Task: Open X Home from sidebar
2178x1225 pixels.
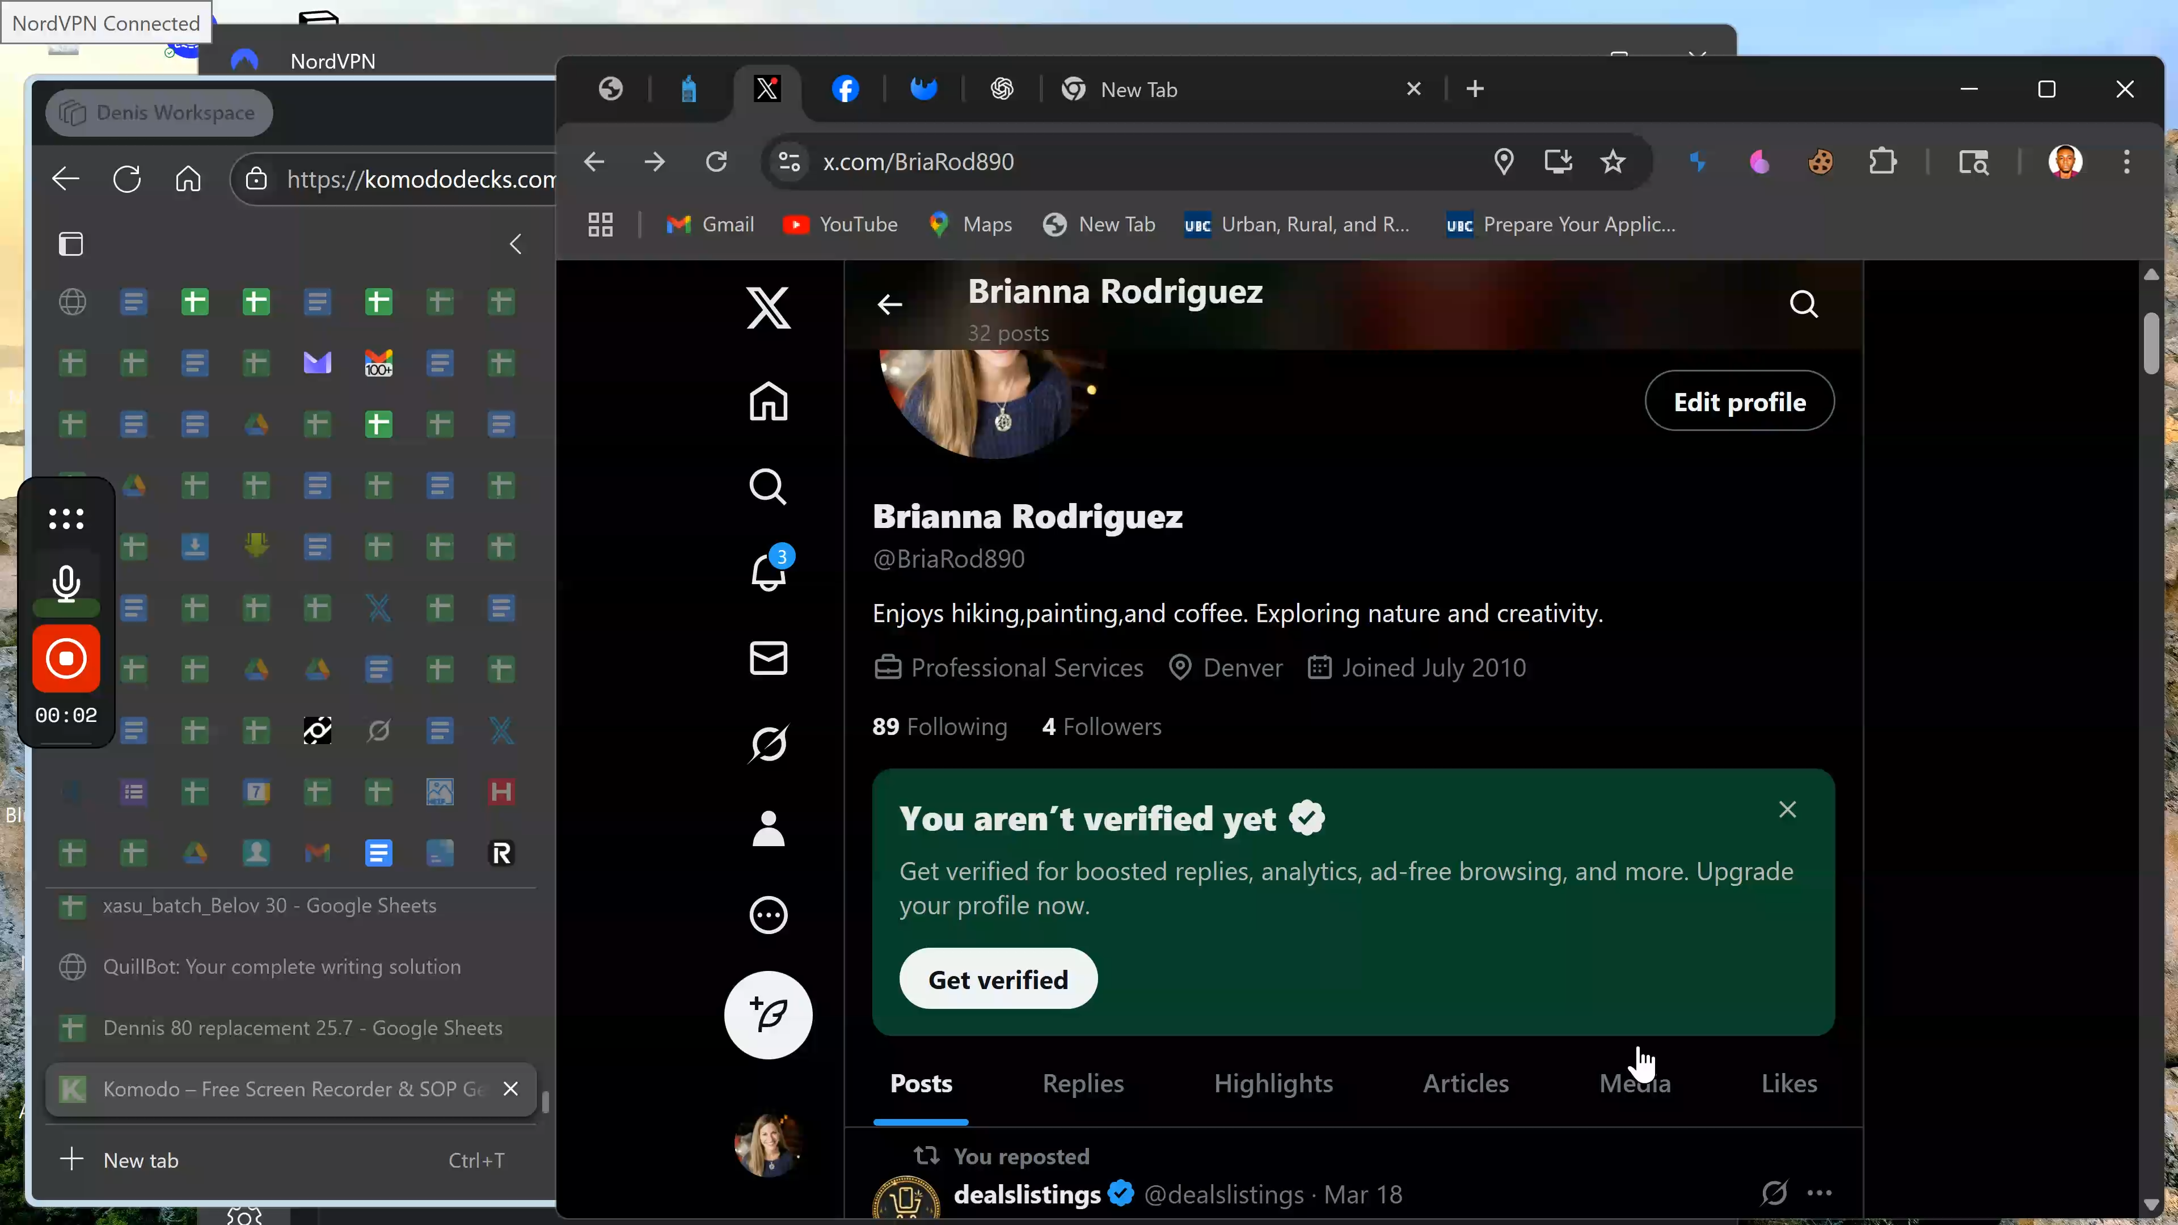Action: coord(768,401)
